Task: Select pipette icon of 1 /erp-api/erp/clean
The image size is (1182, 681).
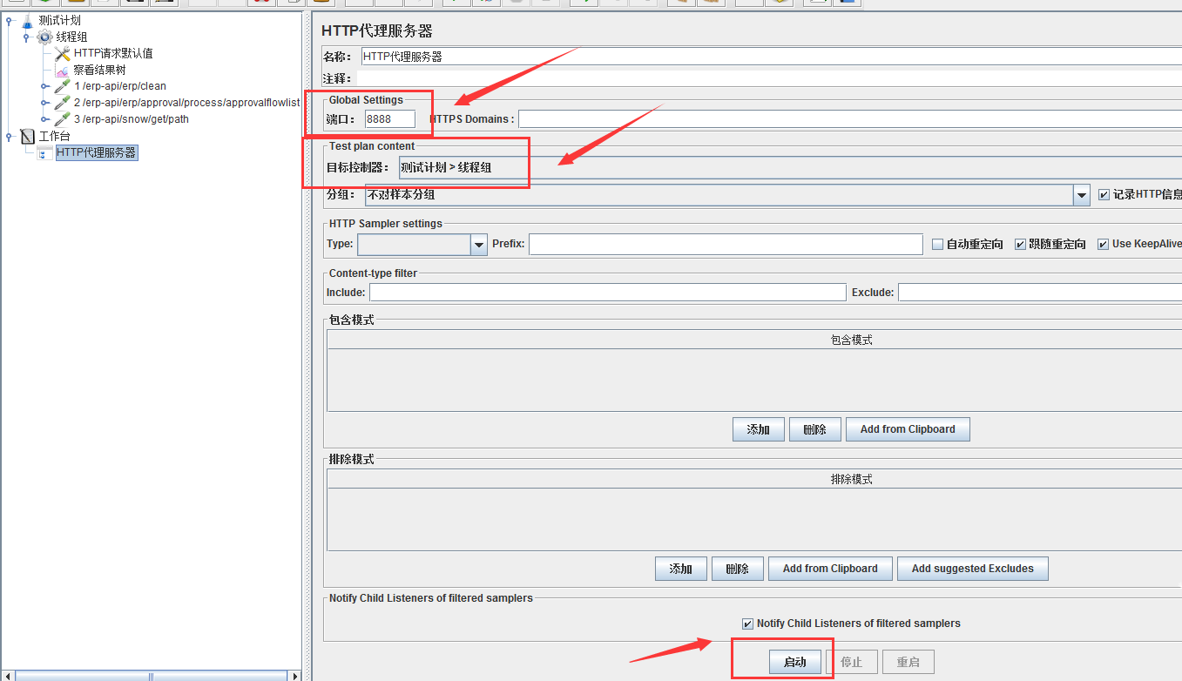Action: pyautogui.click(x=62, y=86)
